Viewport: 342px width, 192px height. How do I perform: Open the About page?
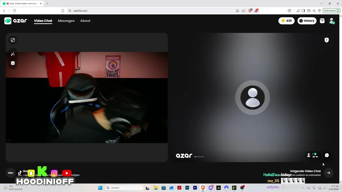coord(85,21)
